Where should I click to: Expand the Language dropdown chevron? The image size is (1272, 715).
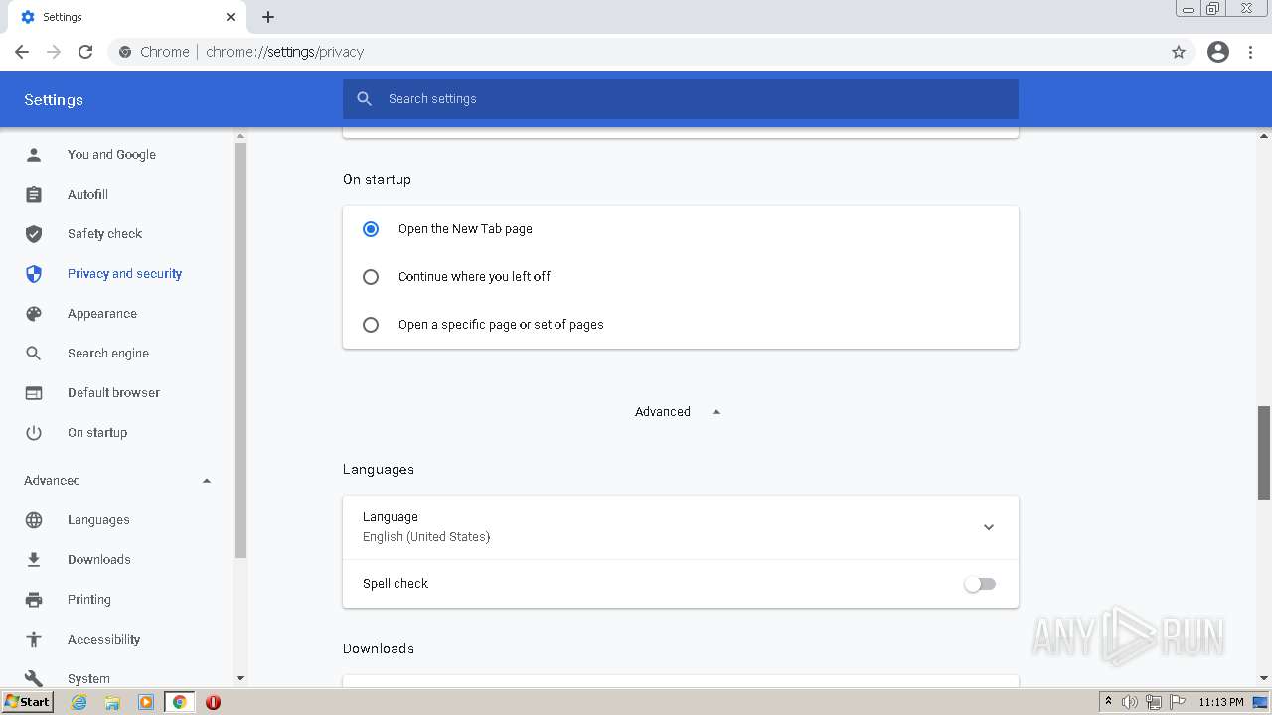989,527
